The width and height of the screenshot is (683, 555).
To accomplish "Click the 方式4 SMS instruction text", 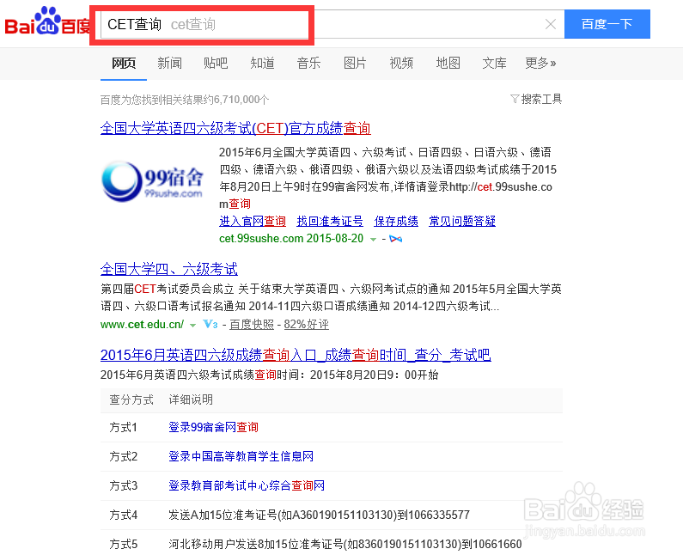I will click(319, 515).
